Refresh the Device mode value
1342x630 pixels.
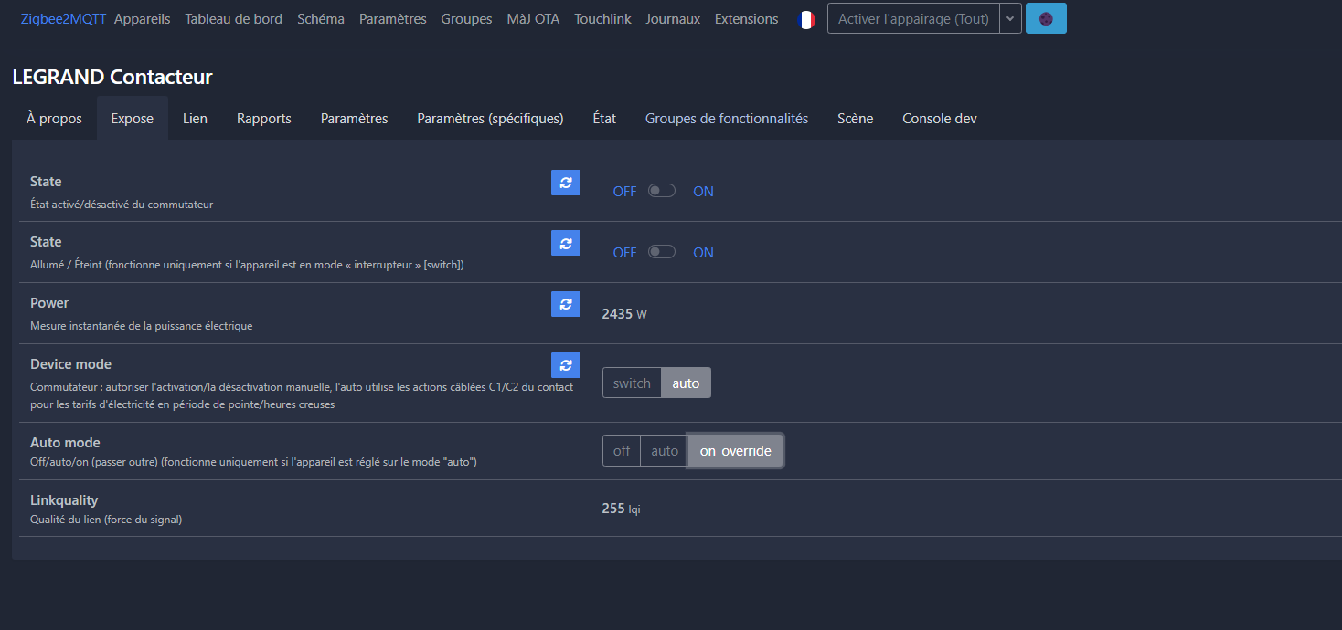pyautogui.click(x=565, y=365)
